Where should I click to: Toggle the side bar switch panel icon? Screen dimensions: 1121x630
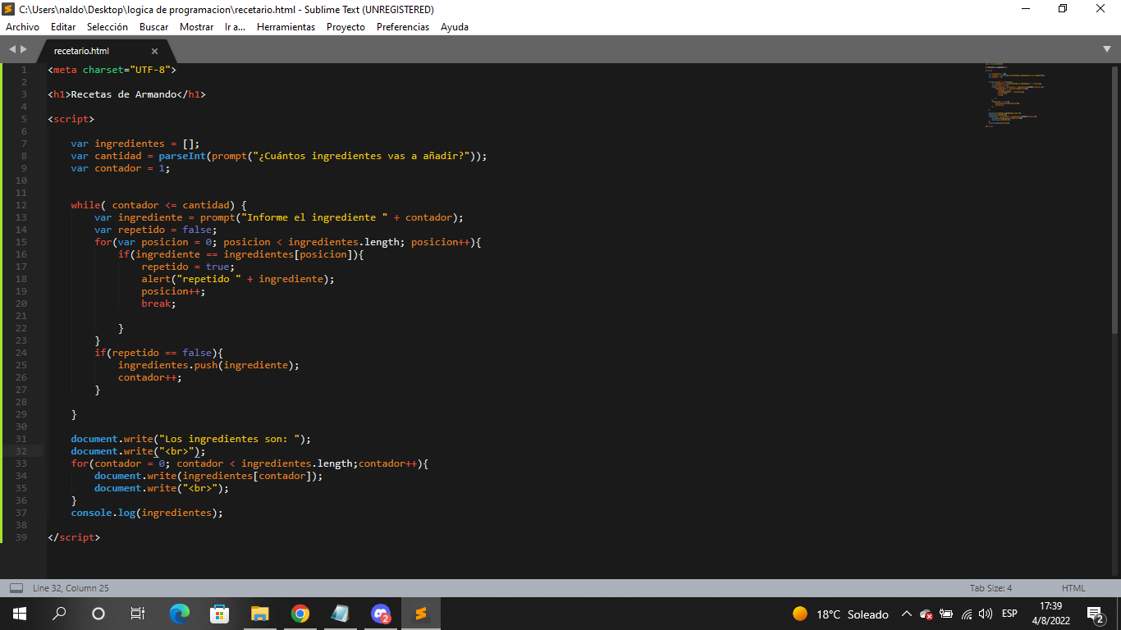16,588
